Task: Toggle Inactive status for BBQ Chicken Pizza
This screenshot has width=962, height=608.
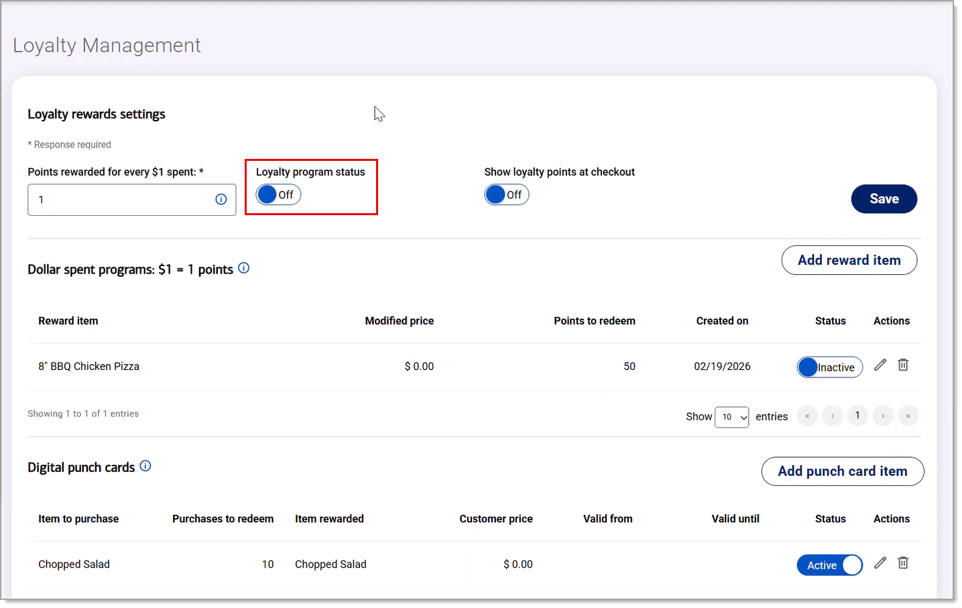Action: pyautogui.click(x=830, y=367)
